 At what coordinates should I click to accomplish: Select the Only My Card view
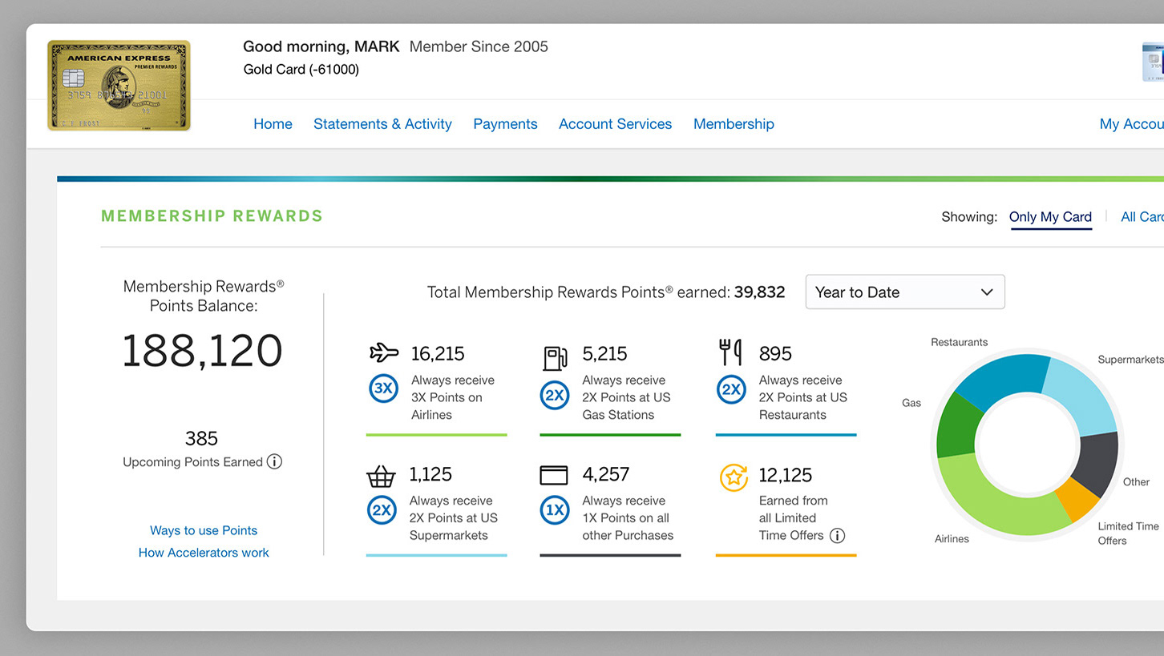(1050, 217)
